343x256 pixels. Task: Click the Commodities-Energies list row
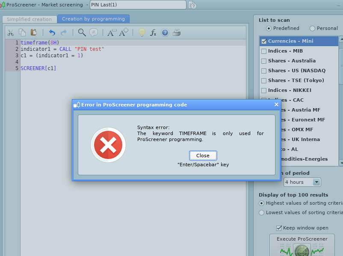(310, 159)
